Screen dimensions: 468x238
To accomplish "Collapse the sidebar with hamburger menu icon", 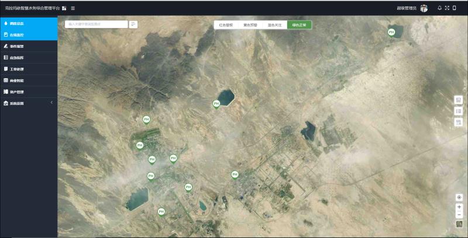I will (73, 8).
